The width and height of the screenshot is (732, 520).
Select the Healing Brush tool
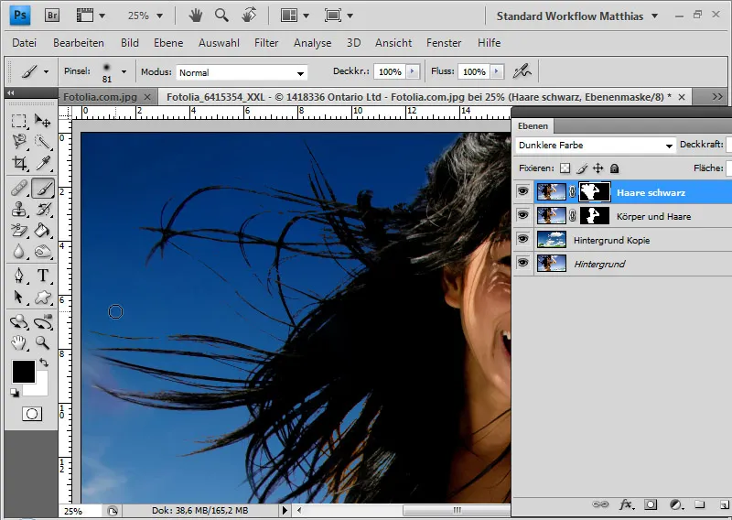[18, 189]
